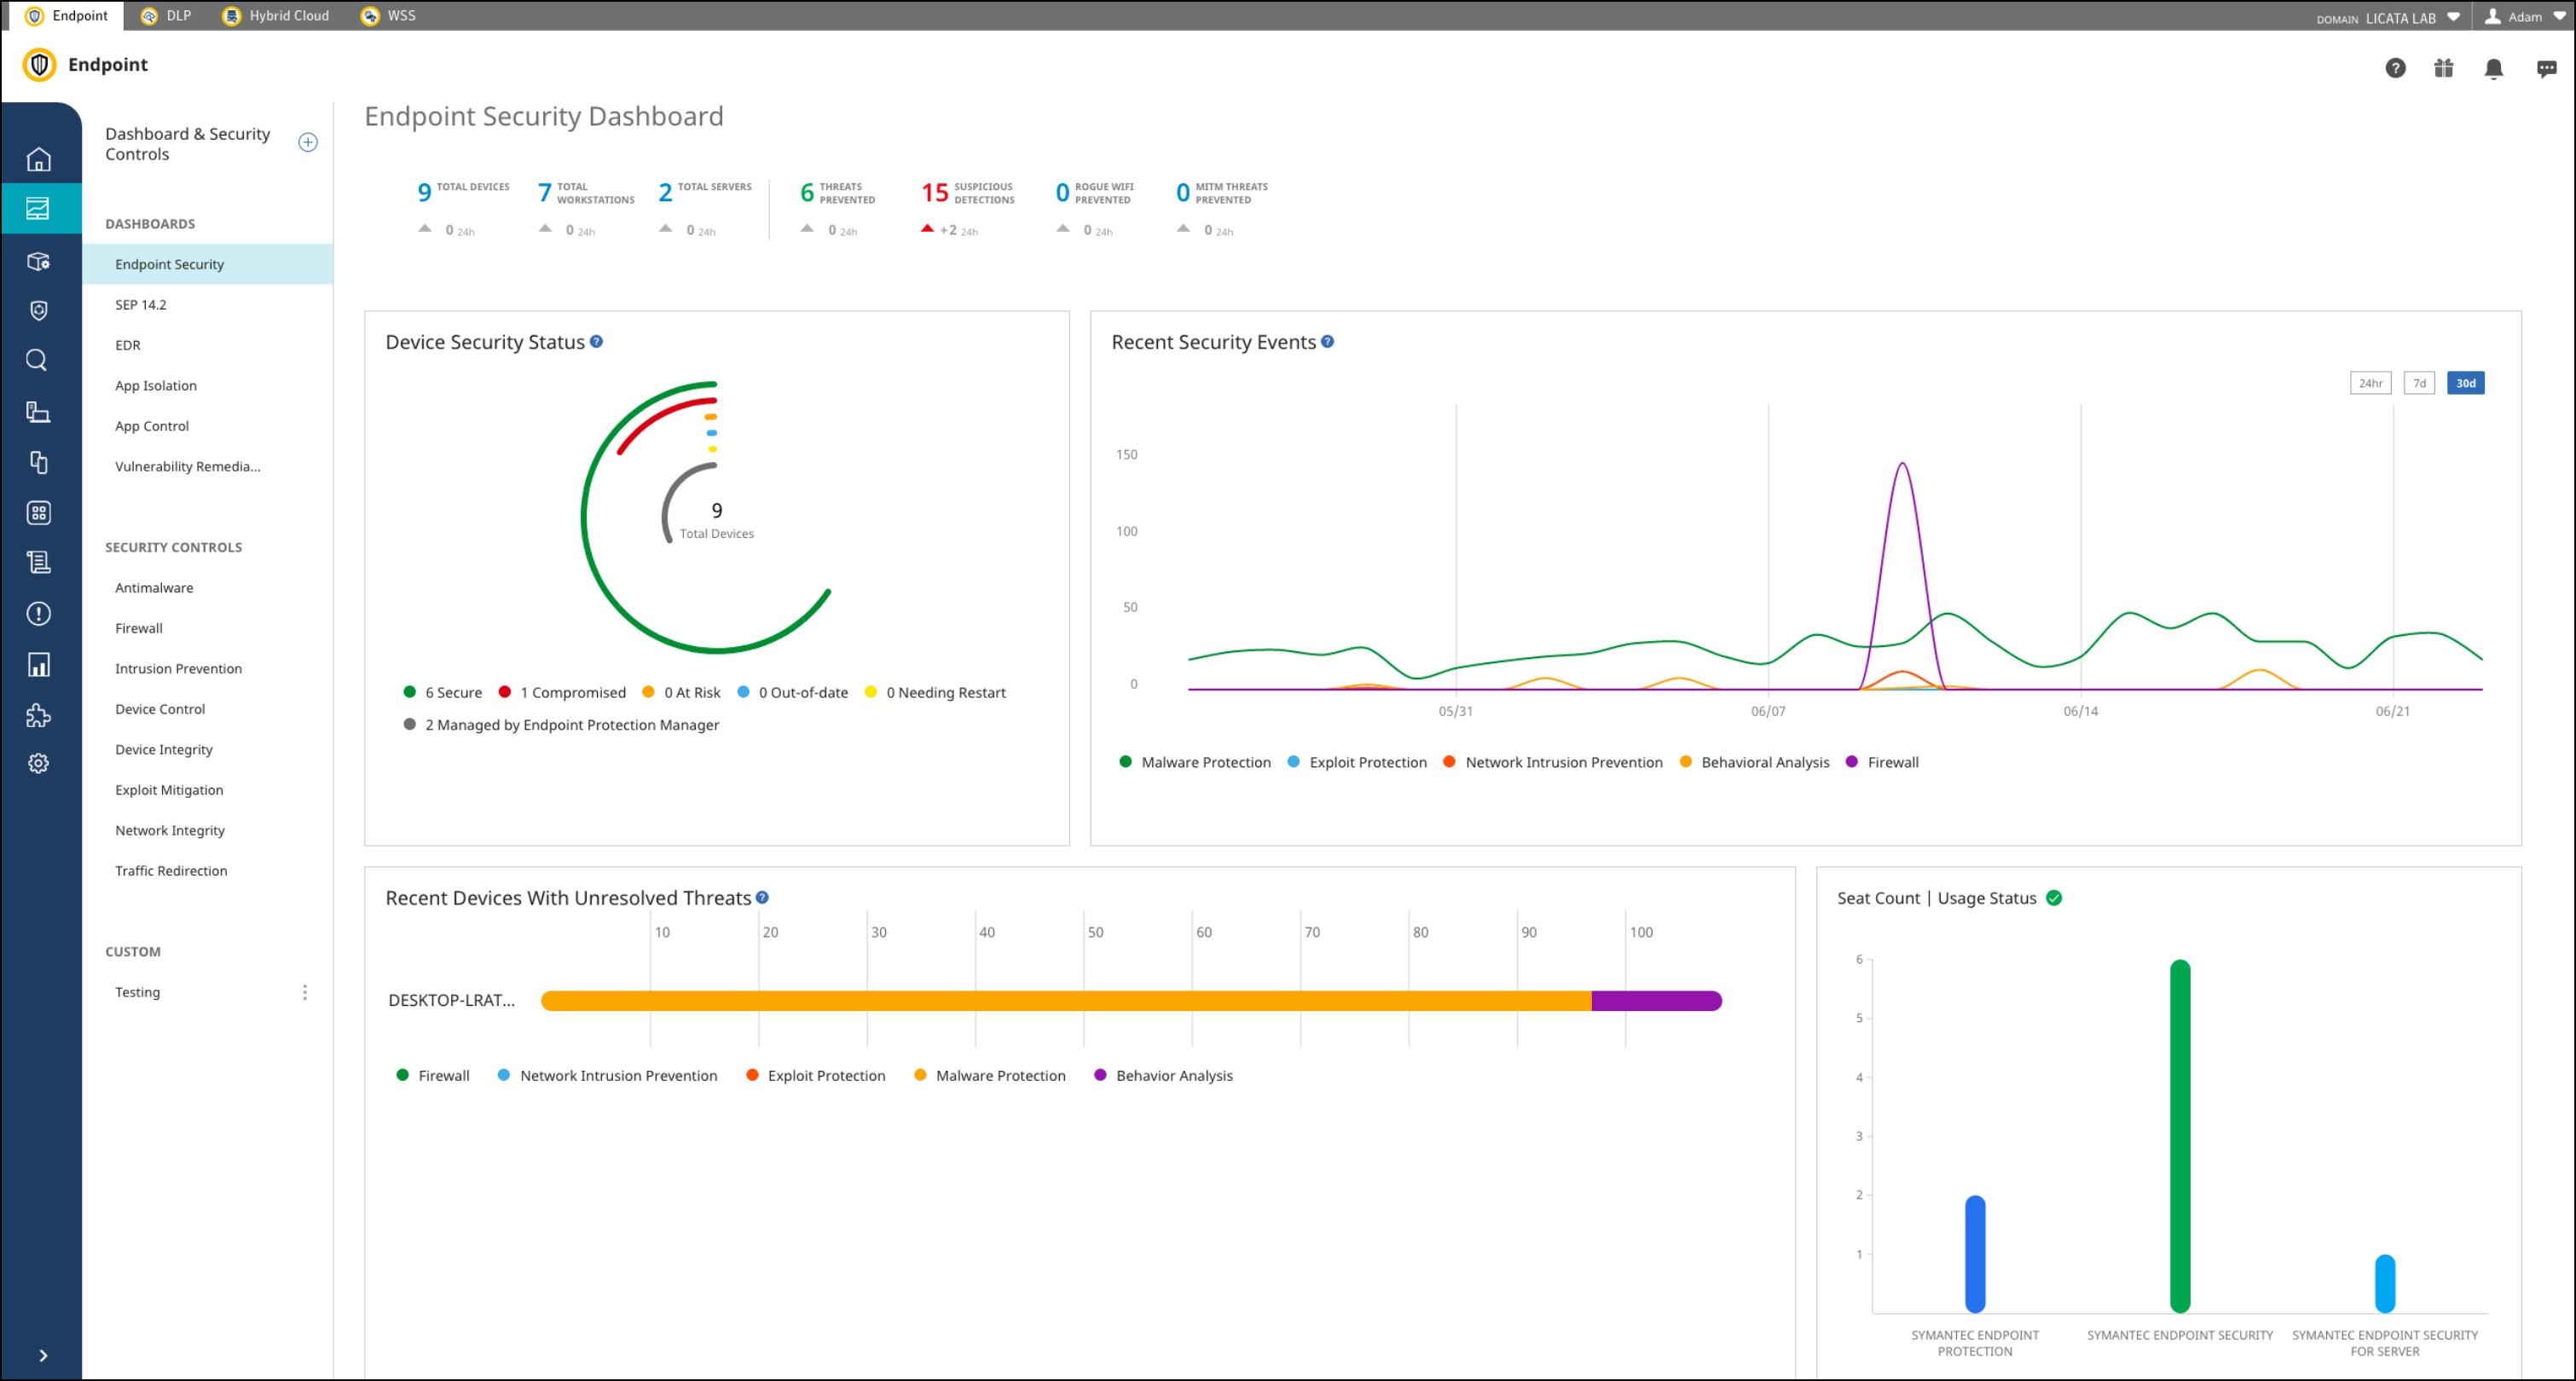Click the gift box what's new icon
Image resolution: width=2576 pixels, height=1381 pixels.
(2443, 68)
